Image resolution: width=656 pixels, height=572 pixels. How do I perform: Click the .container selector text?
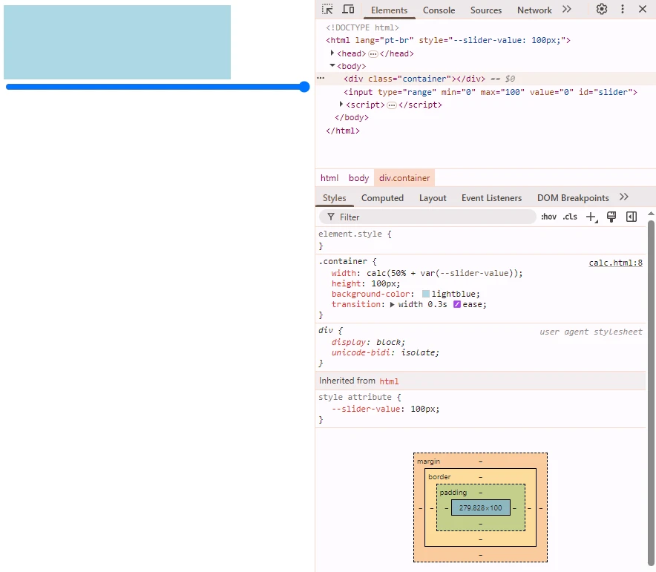343,261
